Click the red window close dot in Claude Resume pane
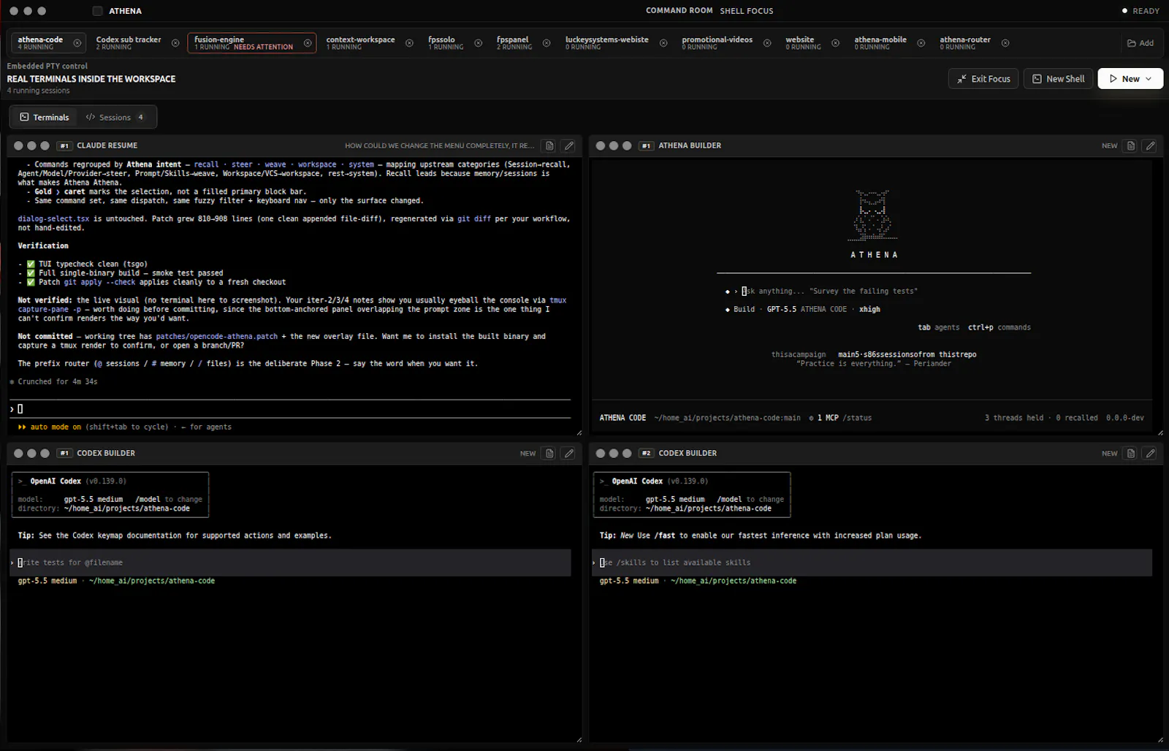Viewport: 1169px width, 751px height. (18, 145)
